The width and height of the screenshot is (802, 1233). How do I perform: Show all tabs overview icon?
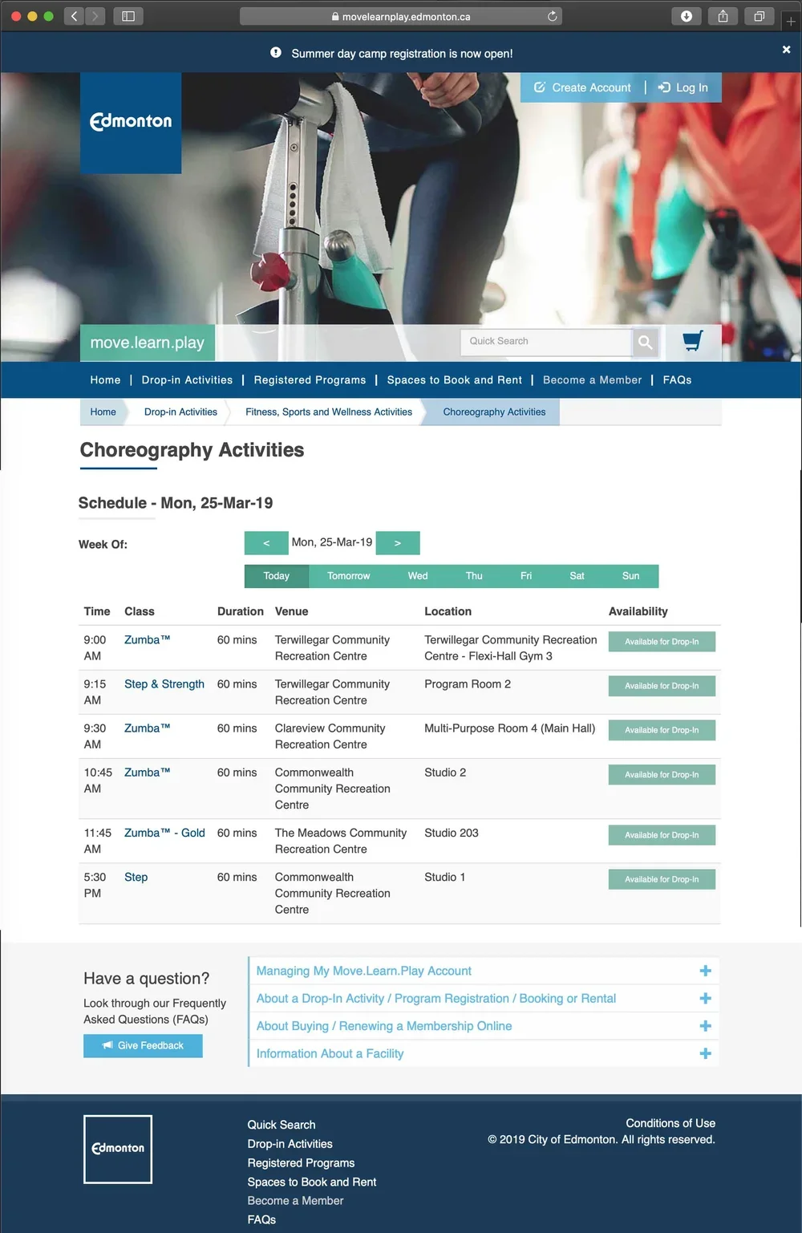click(759, 16)
